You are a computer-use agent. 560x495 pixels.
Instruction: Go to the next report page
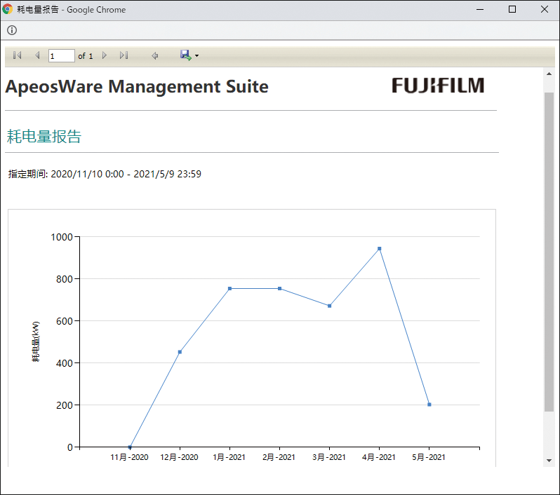(x=105, y=55)
